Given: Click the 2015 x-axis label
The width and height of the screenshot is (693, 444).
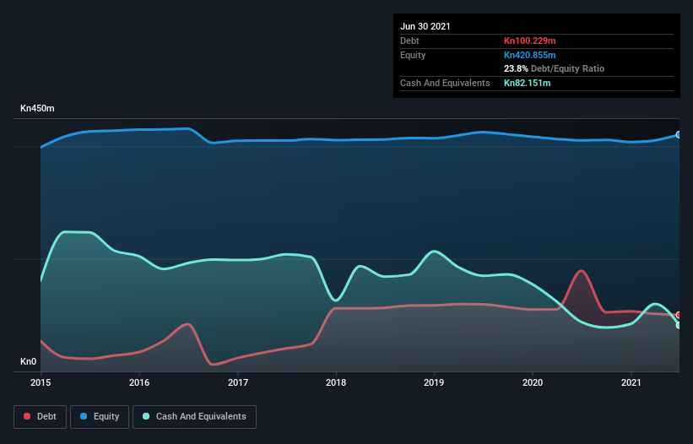Looking at the screenshot, I should click(41, 382).
